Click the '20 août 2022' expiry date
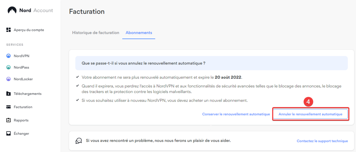The image size is (356, 152). click(x=228, y=77)
